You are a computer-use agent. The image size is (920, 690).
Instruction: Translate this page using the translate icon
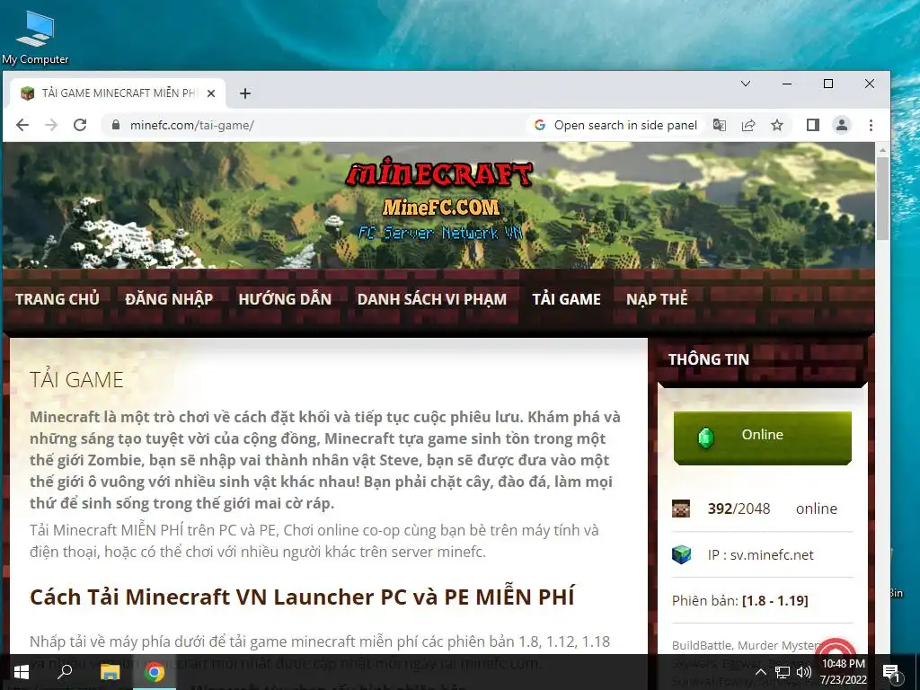coord(720,125)
